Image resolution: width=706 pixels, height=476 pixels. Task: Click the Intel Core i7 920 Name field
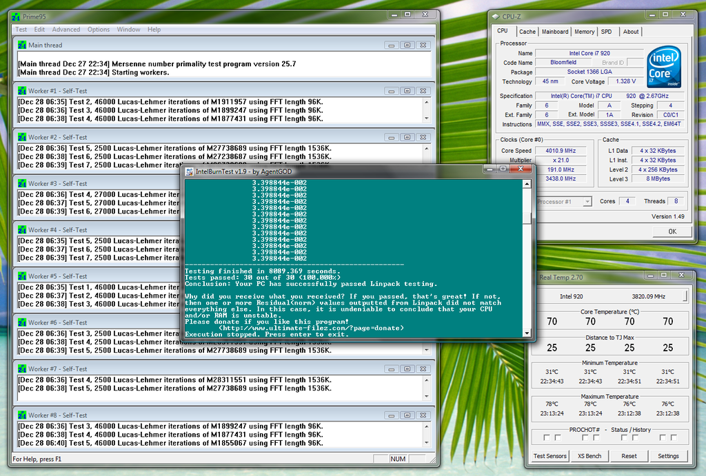[589, 53]
